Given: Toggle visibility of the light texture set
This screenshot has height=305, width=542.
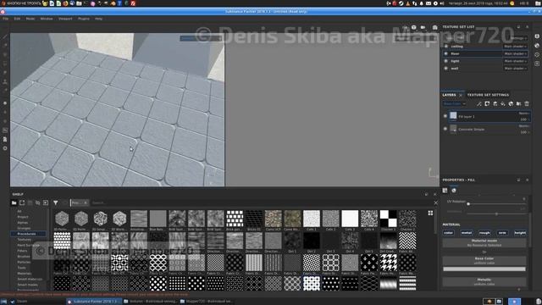Looking at the screenshot, I should (446, 61).
